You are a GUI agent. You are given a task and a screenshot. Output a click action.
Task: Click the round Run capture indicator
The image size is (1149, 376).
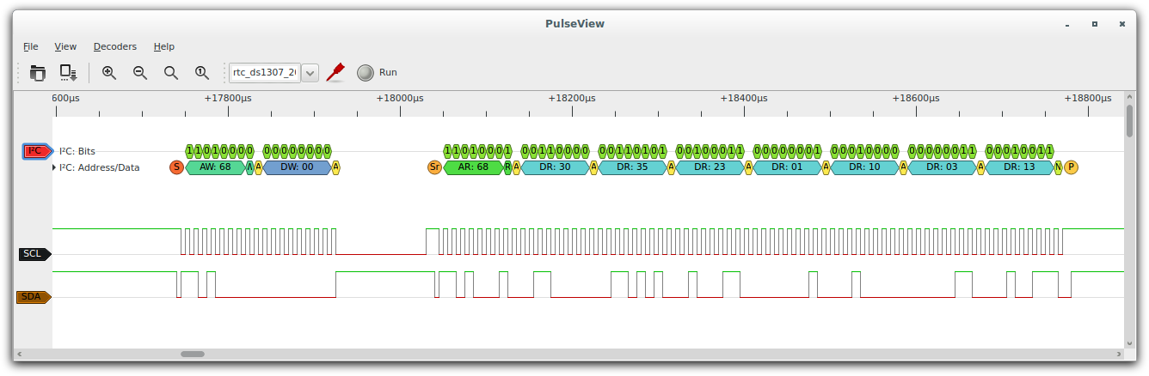(x=366, y=73)
